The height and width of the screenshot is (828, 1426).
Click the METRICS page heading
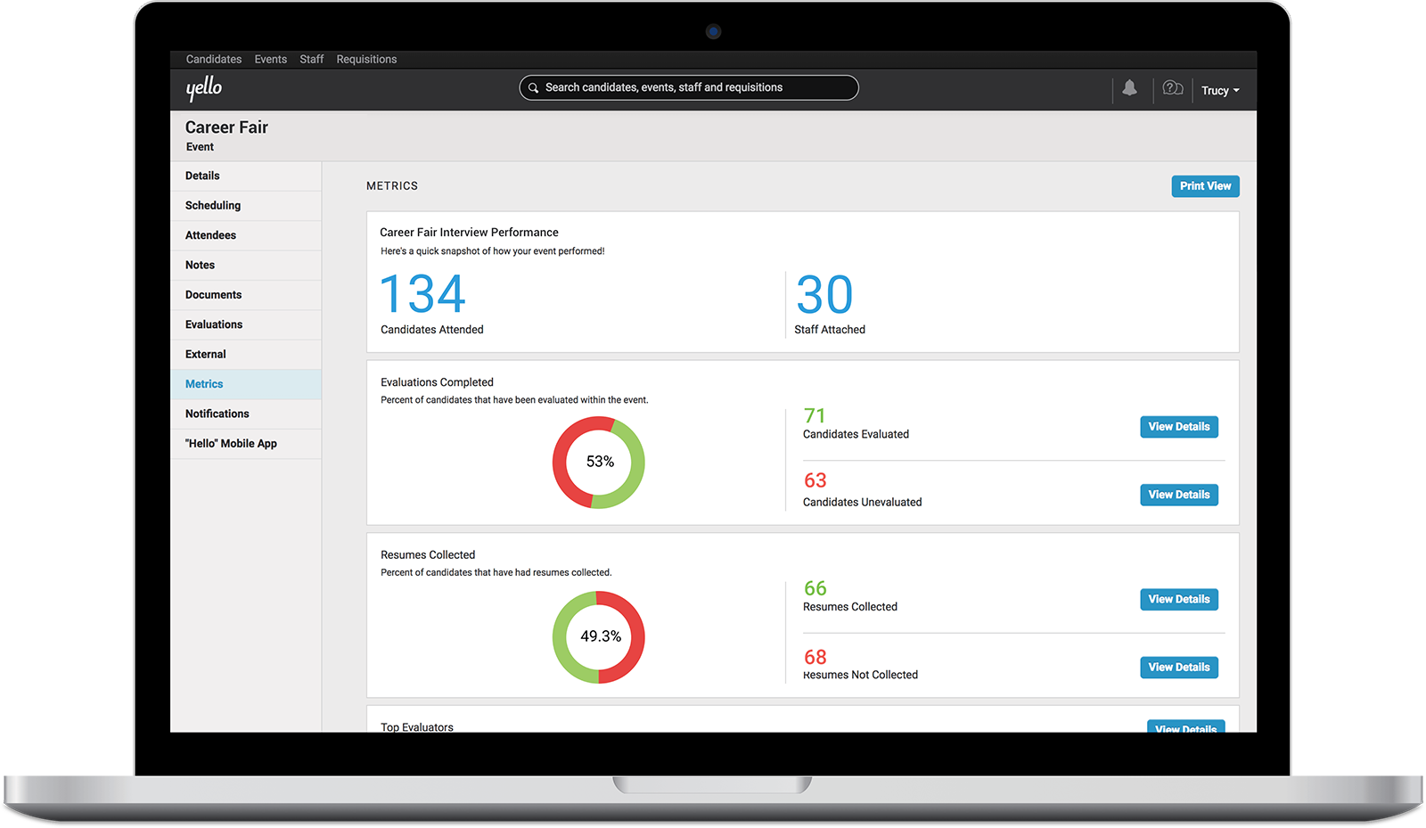click(392, 186)
